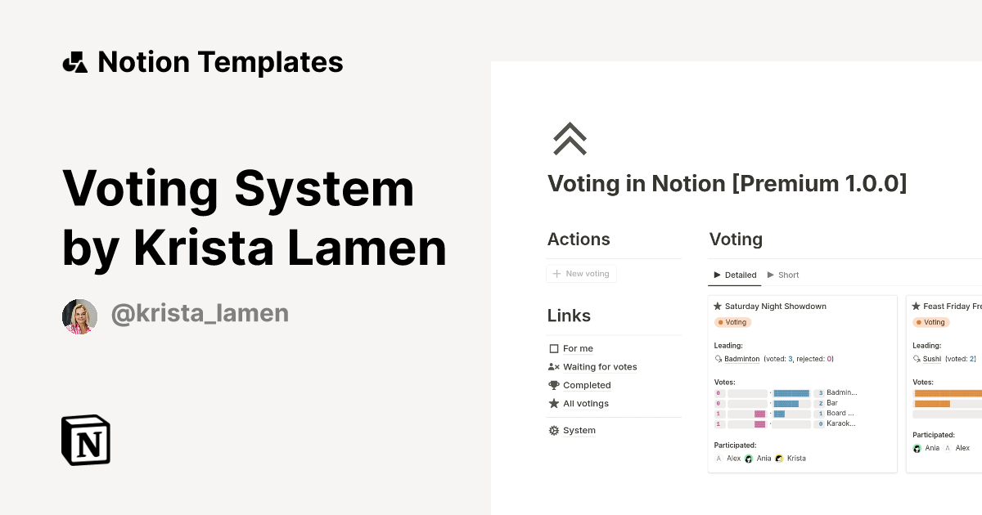
Task: Click the trophy icon beside Completed
Action: [554, 385]
